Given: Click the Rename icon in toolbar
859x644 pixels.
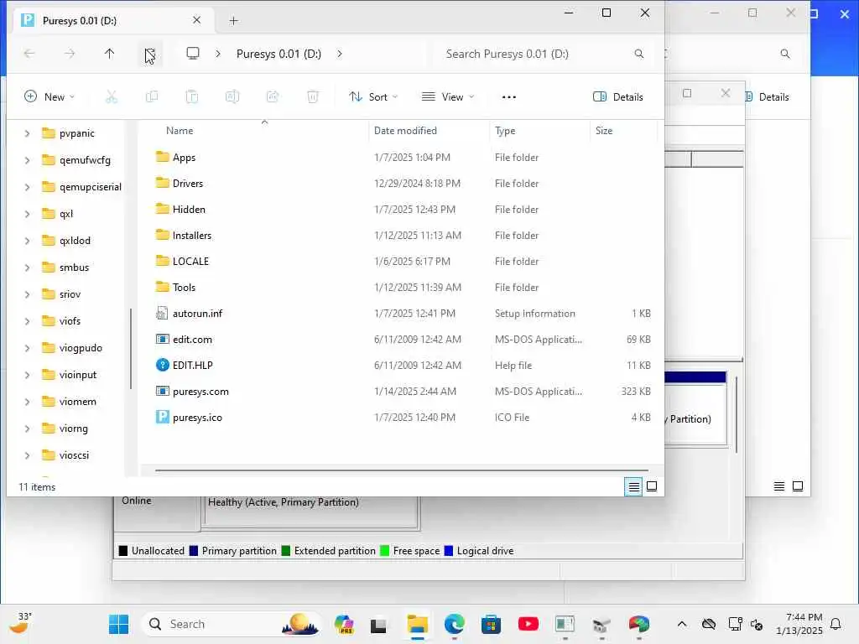Looking at the screenshot, I should pyautogui.click(x=232, y=97).
